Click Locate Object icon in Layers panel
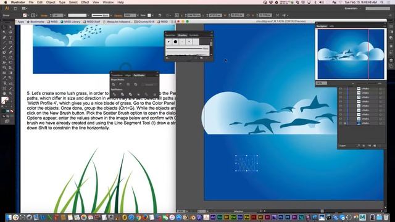Viewport: 395px width, 222px height. [x=359, y=146]
